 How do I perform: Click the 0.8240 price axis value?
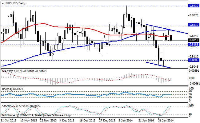tap(194, 36)
